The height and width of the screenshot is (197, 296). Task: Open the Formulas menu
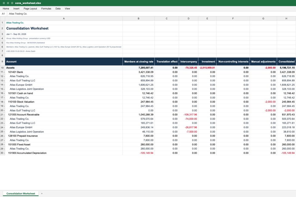tap(46, 9)
